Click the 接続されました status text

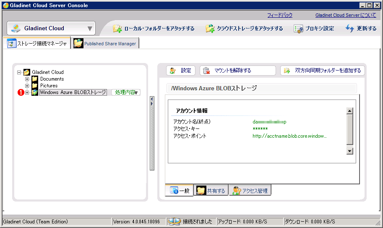click(x=197, y=222)
